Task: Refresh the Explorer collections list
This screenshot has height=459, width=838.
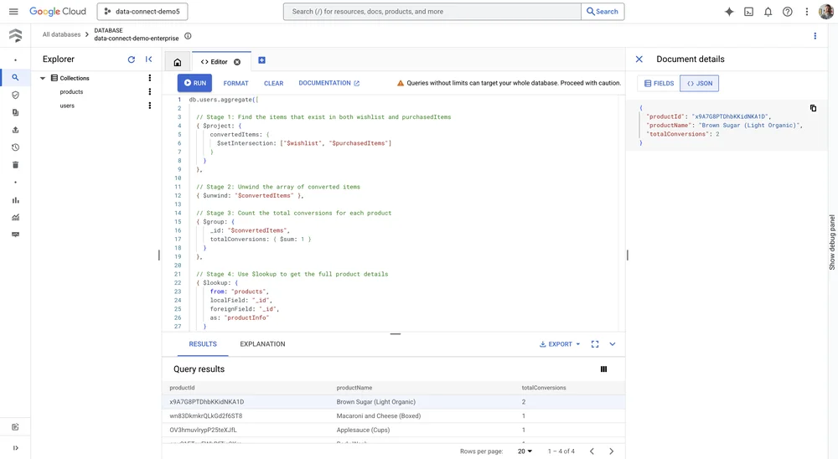Action: [131, 59]
